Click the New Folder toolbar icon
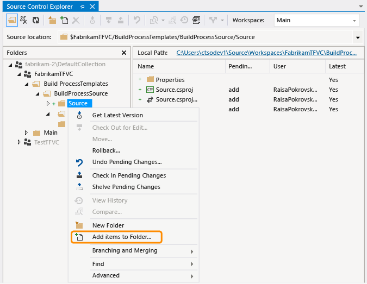Viewport: 367px width, 284px height. click(x=52, y=20)
